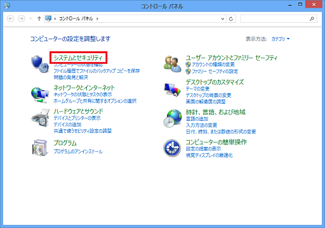The width and height of the screenshot is (325, 228).
Task: Open デバイスとプリンターの表示 link
Action: (x=77, y=118)
